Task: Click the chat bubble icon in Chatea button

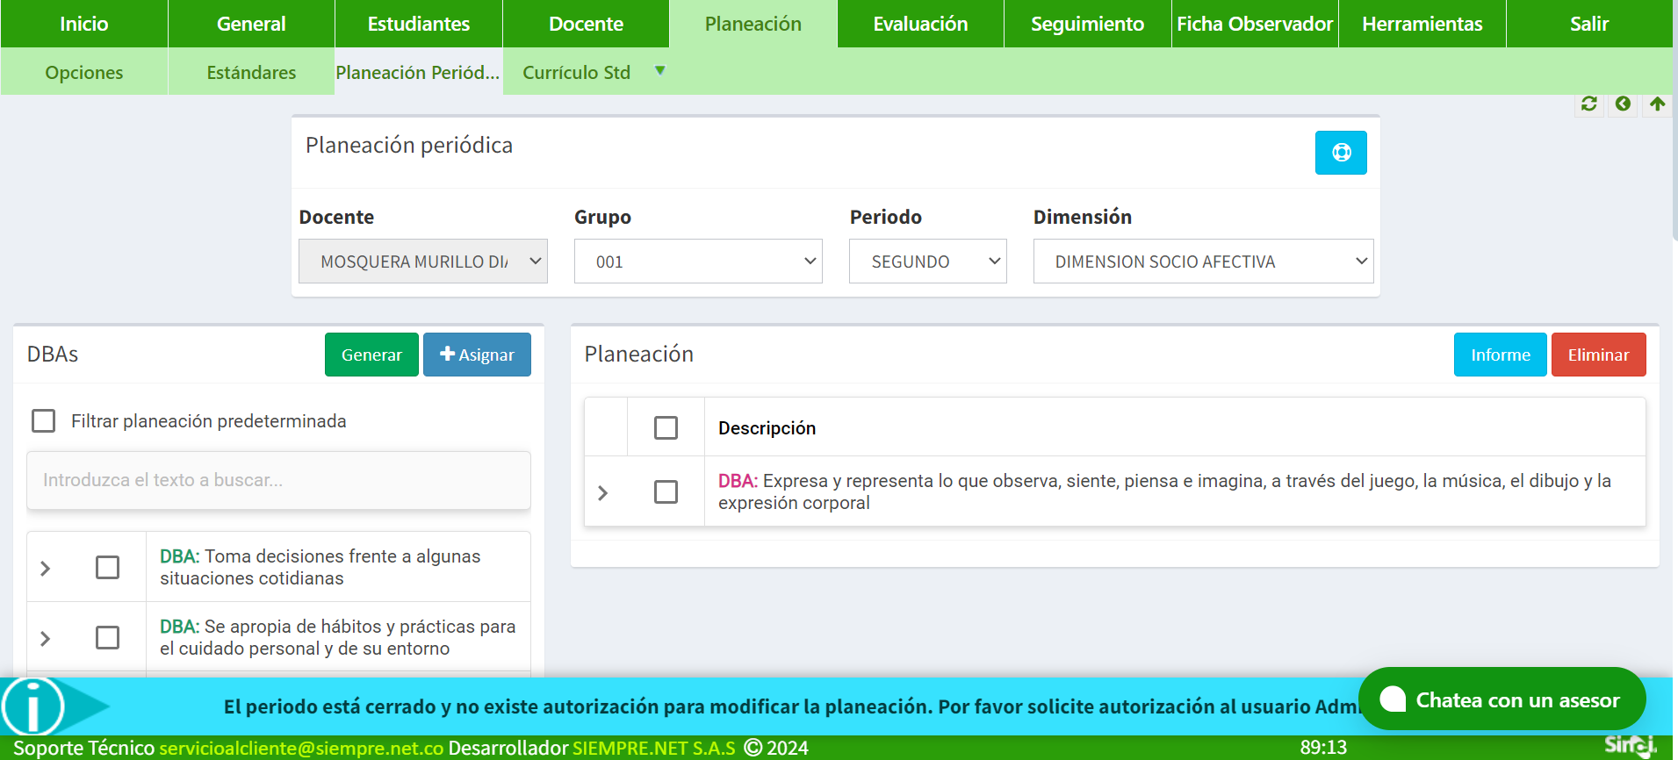Action: coord(1393,699)
